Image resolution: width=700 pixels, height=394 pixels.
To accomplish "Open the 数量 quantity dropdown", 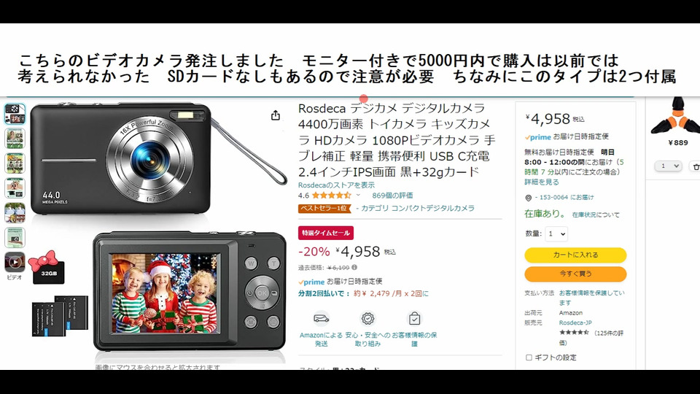I will [556, 233].
